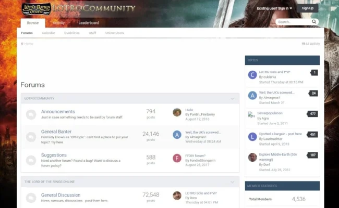Click Total Members value 4,536
Image resolution: width=339 pixels, height=208 pixels.
click(x=298, y=199)
